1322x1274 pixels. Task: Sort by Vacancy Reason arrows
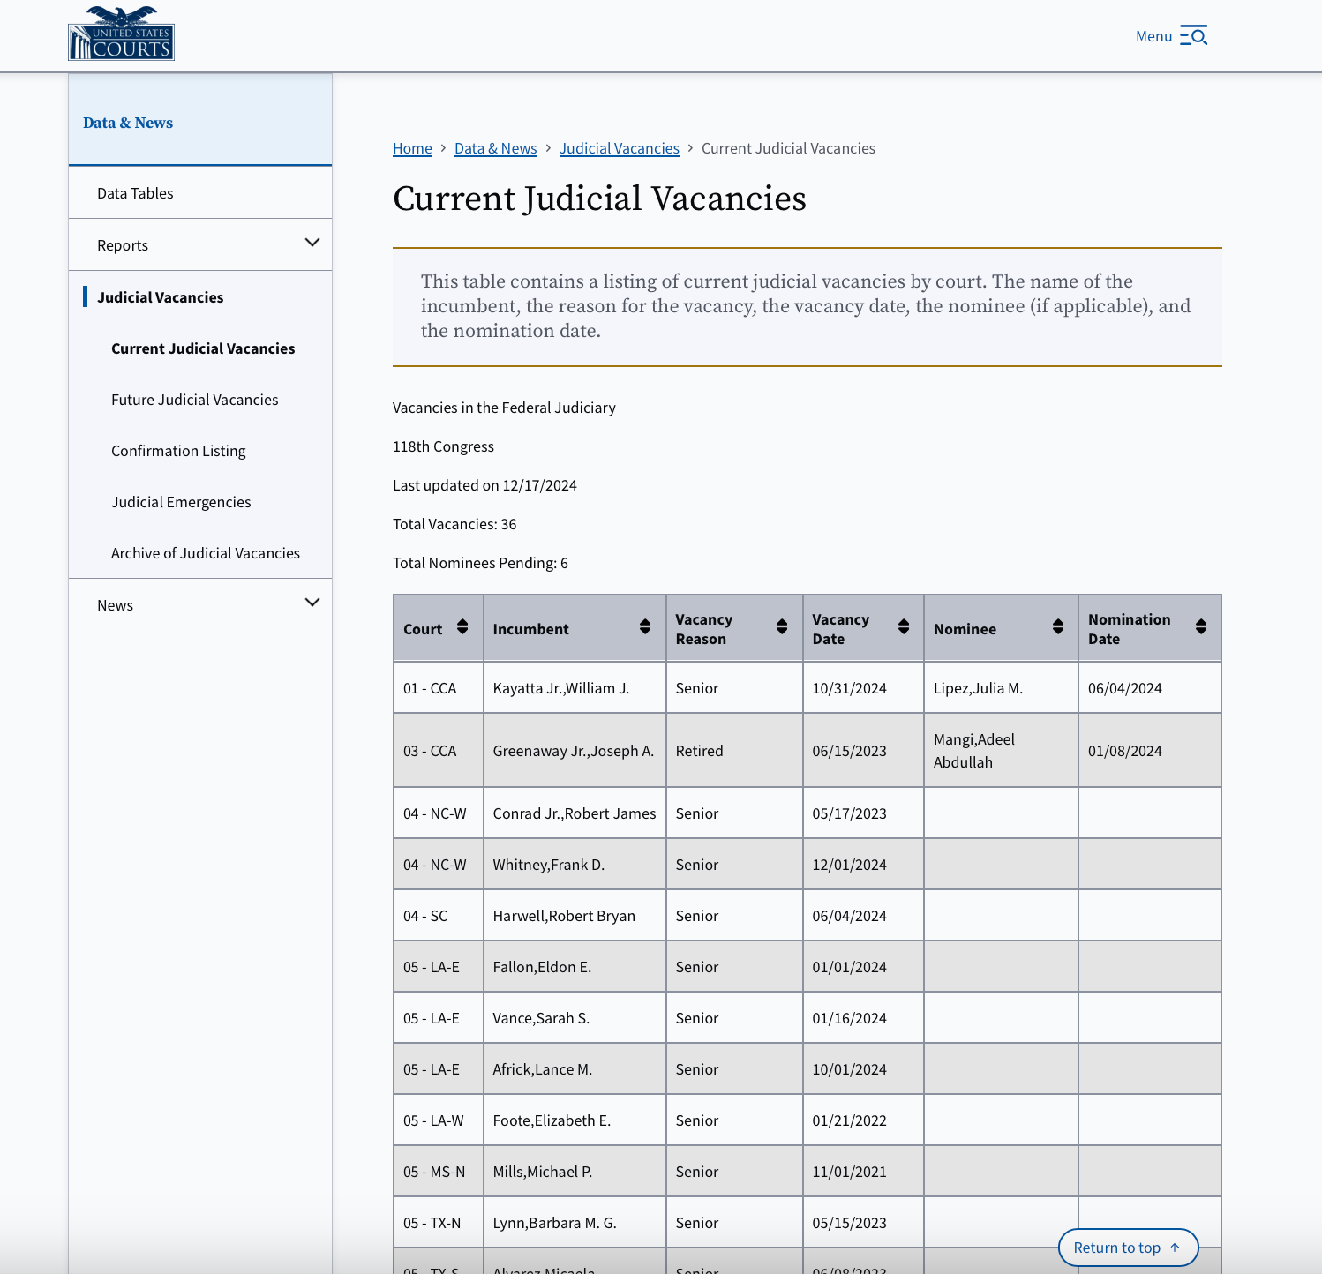782,627
